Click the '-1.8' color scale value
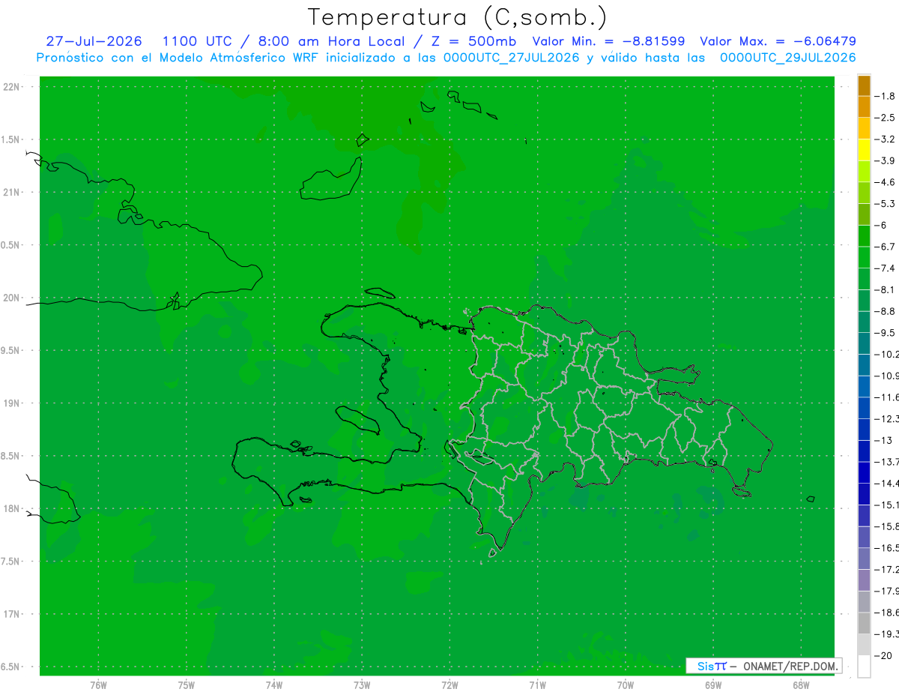 pyautogui.click(x=885, y=96)
